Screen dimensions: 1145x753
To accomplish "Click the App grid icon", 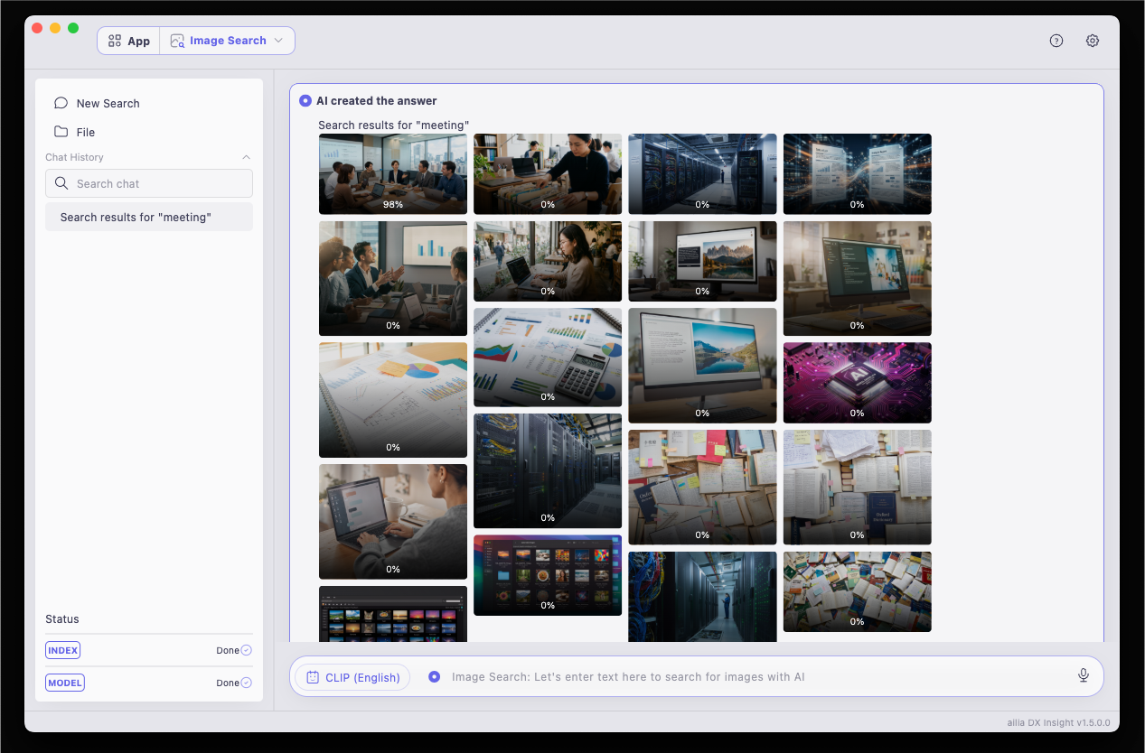I will click(115, 41).
